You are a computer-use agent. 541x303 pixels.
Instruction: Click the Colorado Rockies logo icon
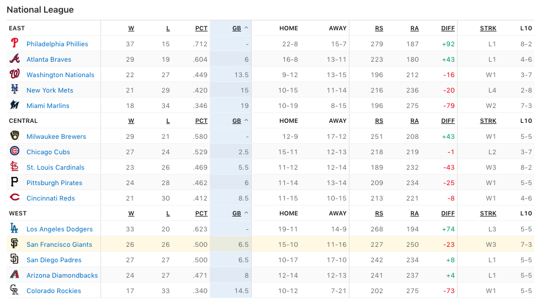14,290
